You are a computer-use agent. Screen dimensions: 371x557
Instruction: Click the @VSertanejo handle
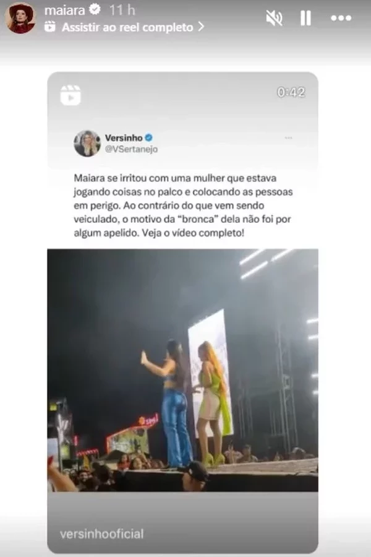131,149
